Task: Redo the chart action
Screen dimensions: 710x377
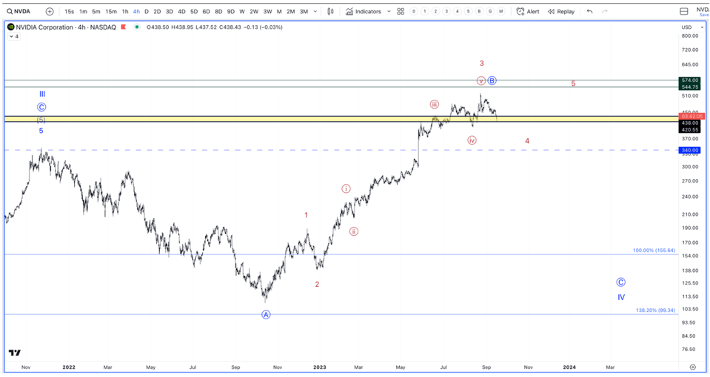Action: pyautogui.click(x=604, y=11)
